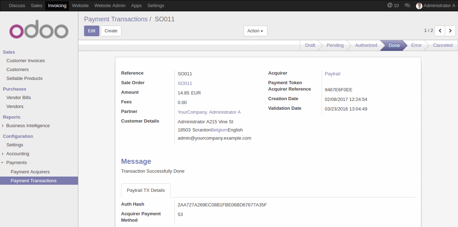Open Vendor Bills in sidebar
This screenshot has width=458, height=227.
19,98
